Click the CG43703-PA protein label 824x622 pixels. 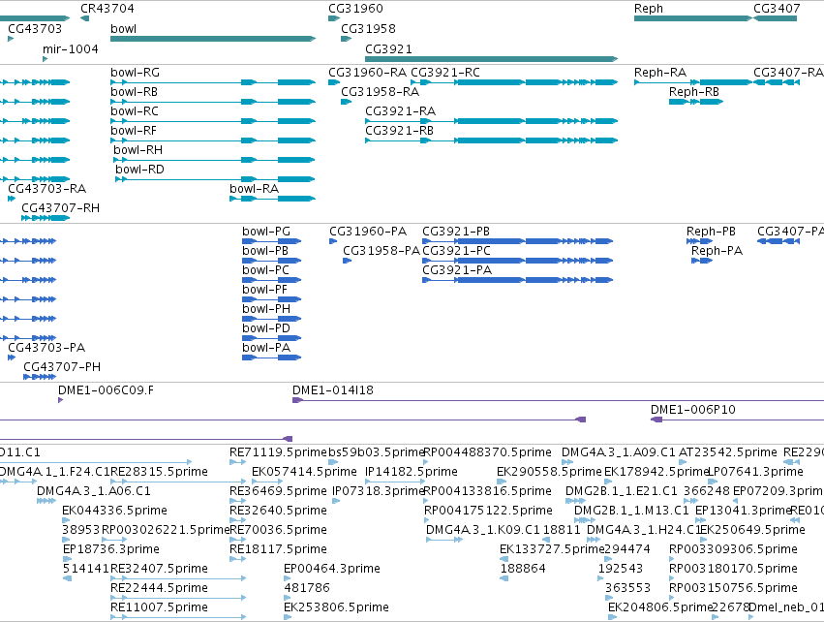pos(46,348)
